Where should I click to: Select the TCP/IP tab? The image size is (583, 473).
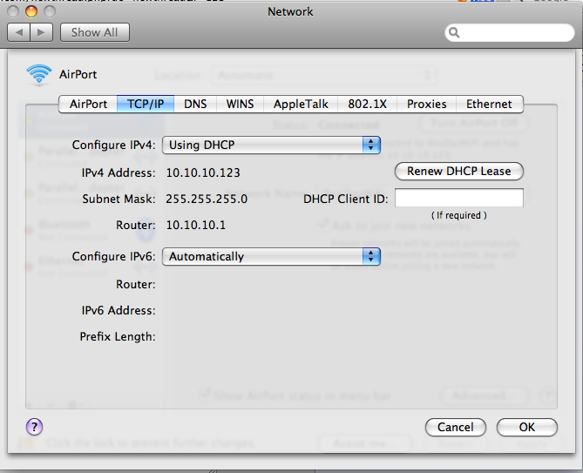tap(146, 104)
